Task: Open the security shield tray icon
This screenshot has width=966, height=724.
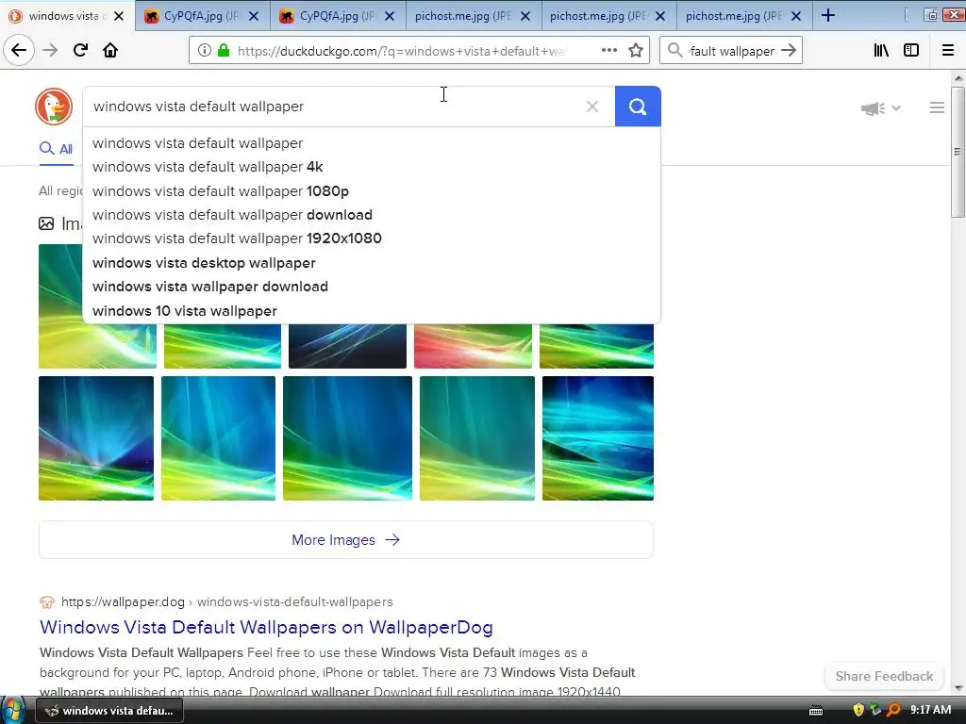Action: (858, 711)
